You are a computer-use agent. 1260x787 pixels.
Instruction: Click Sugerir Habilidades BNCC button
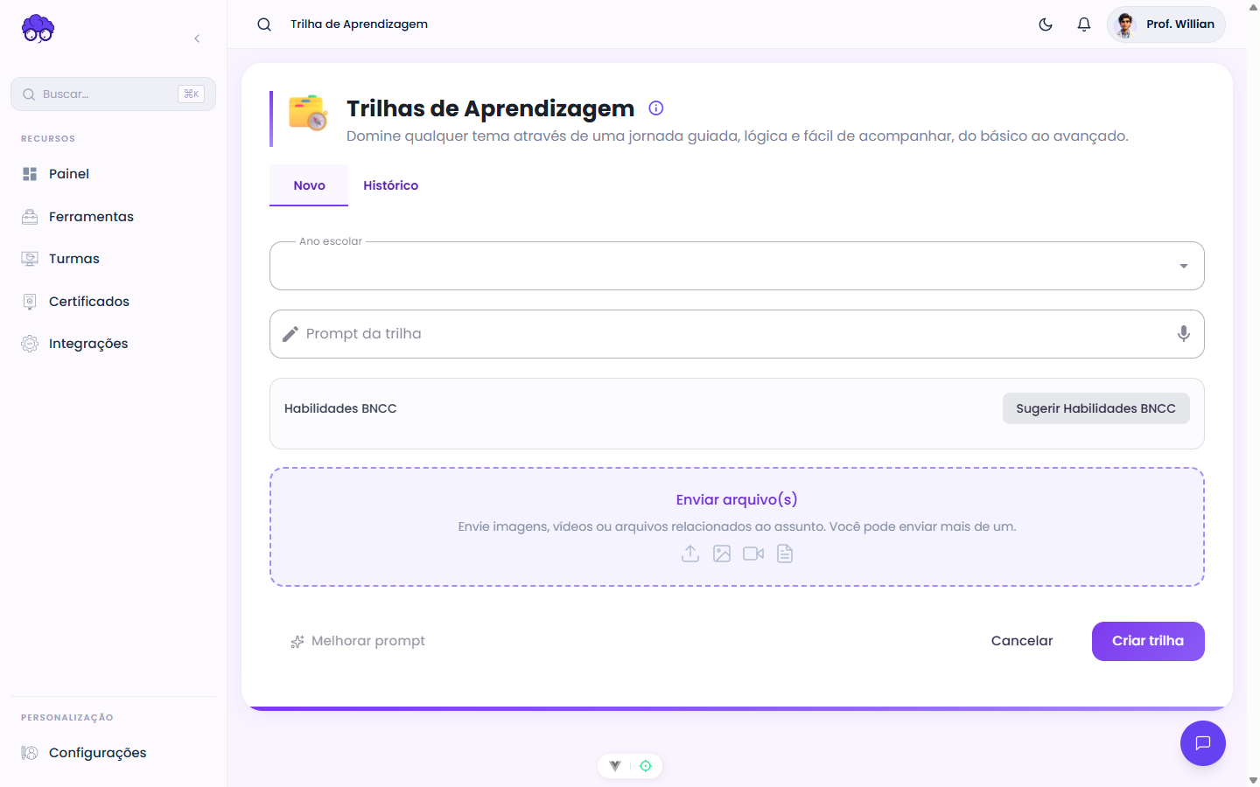pos(1096,408)
